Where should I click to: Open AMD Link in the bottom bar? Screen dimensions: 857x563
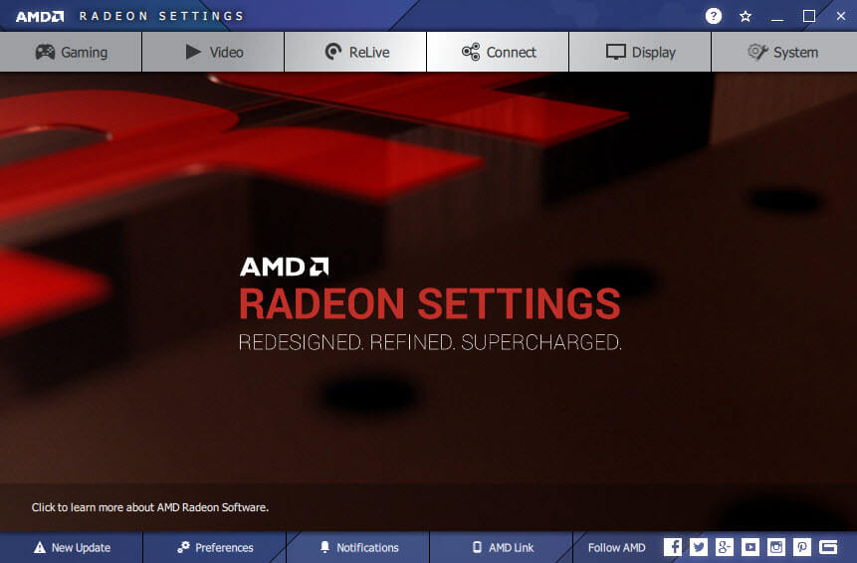pos(502,548)
